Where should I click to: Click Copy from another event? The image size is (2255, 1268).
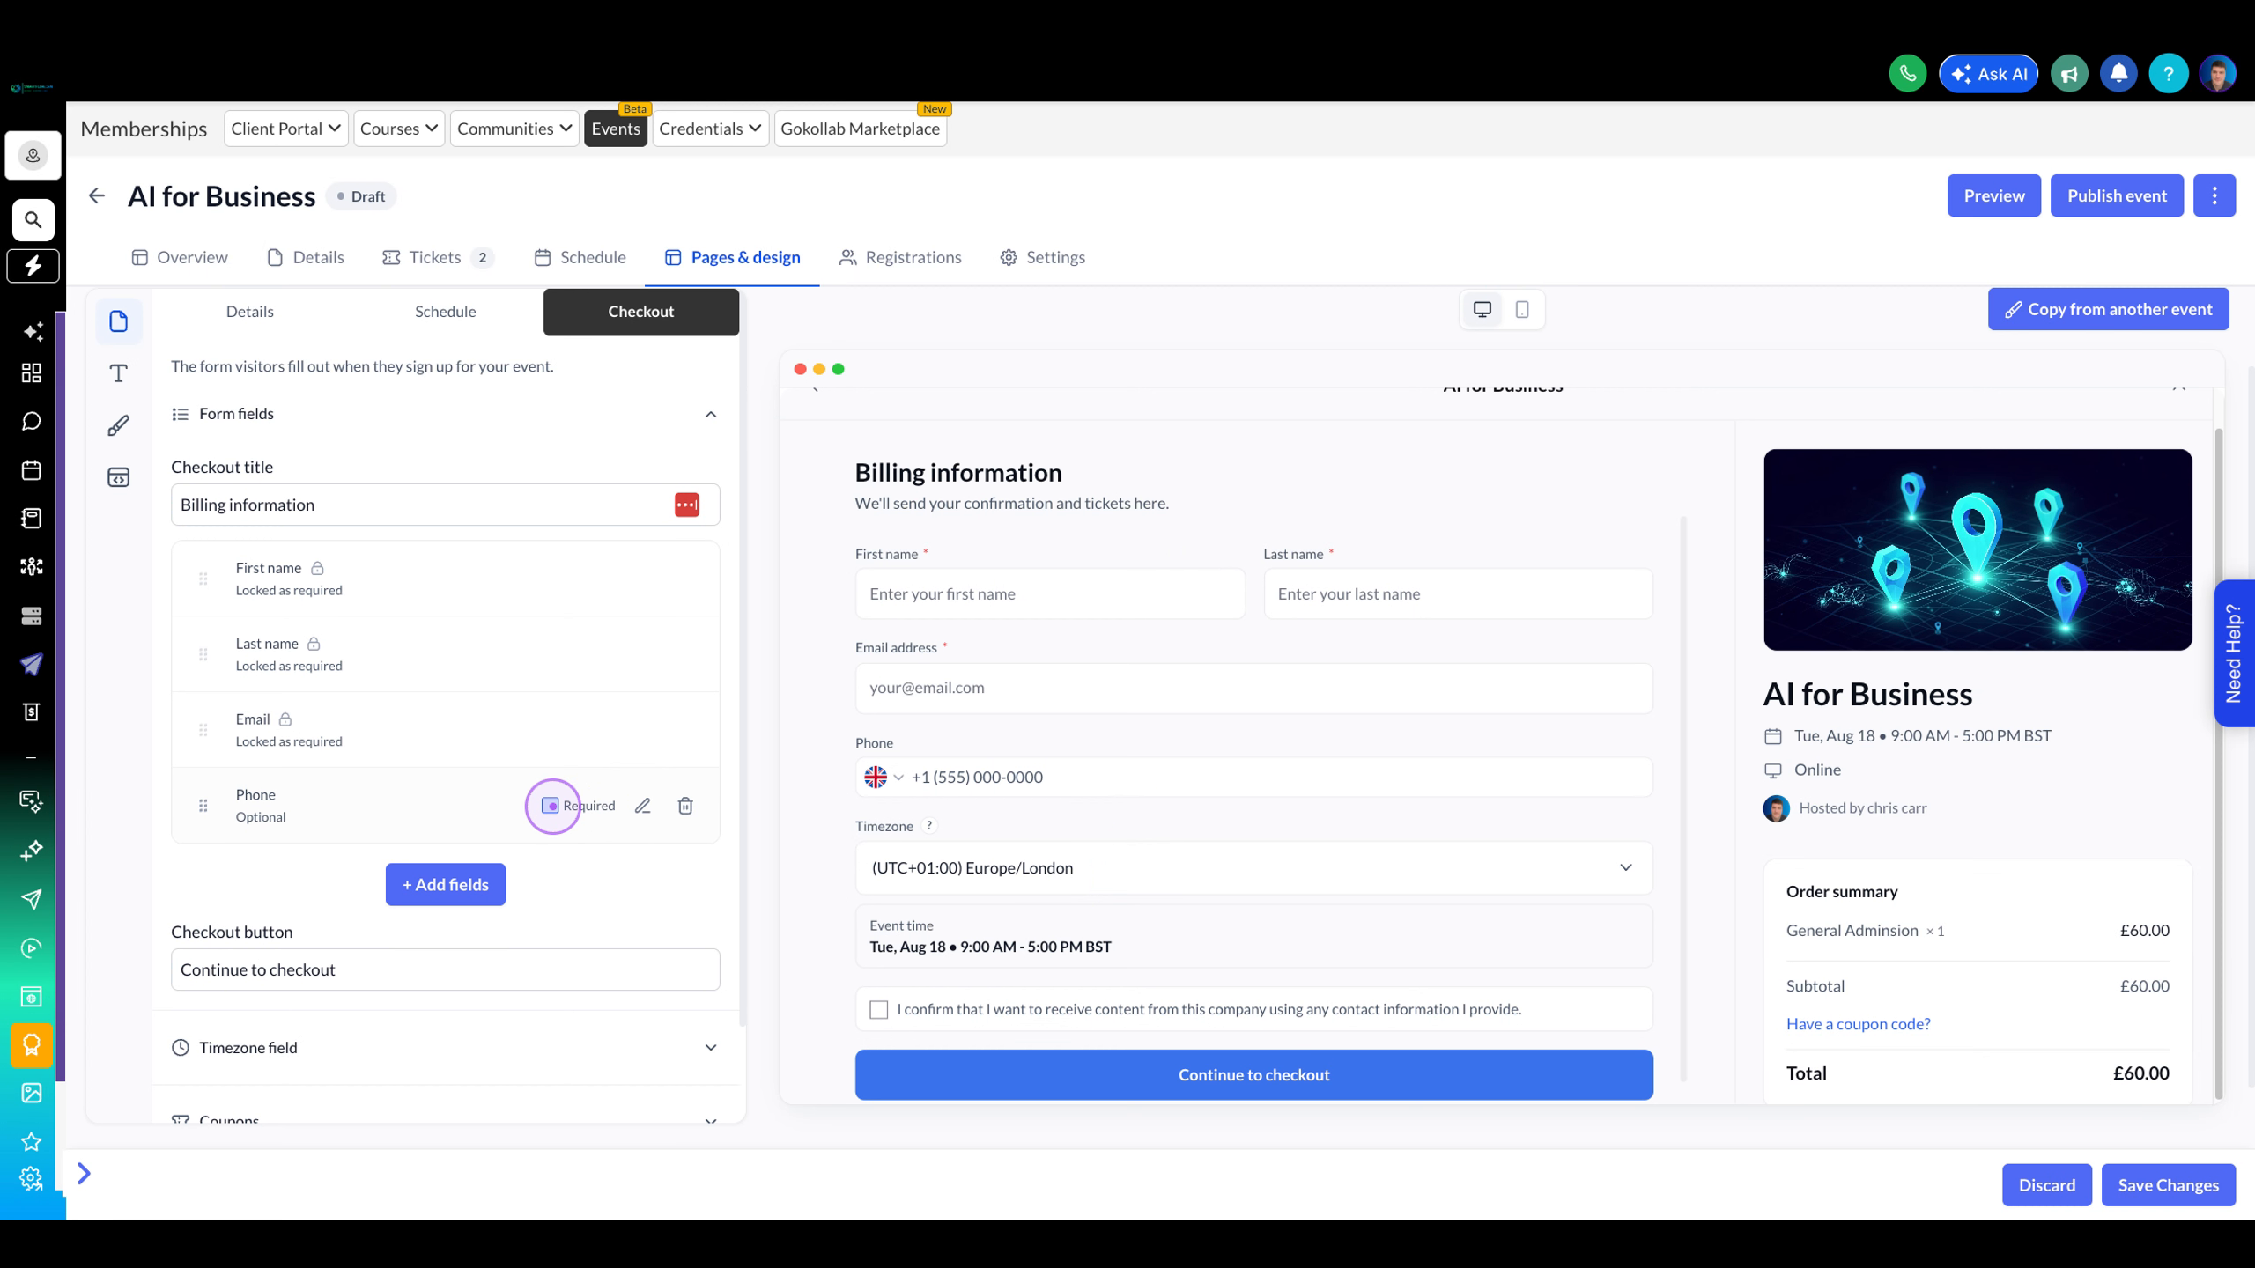tap(2108, 309)
